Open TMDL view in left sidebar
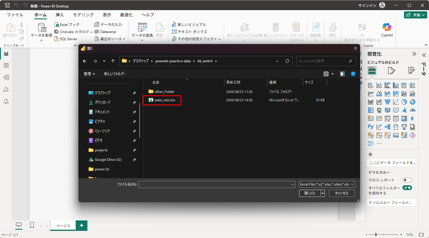The image size is (429, 238). pos(6,101)
